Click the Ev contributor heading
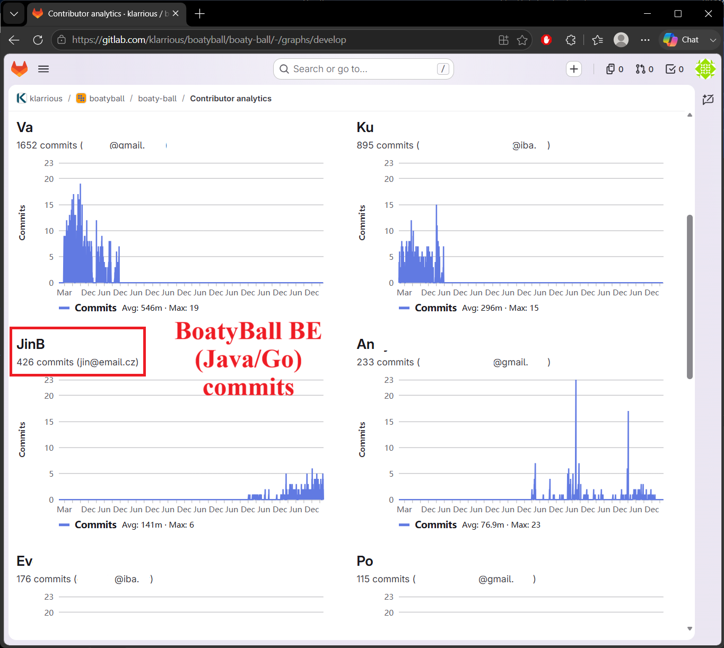This screenshot has height=648, width=724. pyautogui.click(x=25, y=561)
